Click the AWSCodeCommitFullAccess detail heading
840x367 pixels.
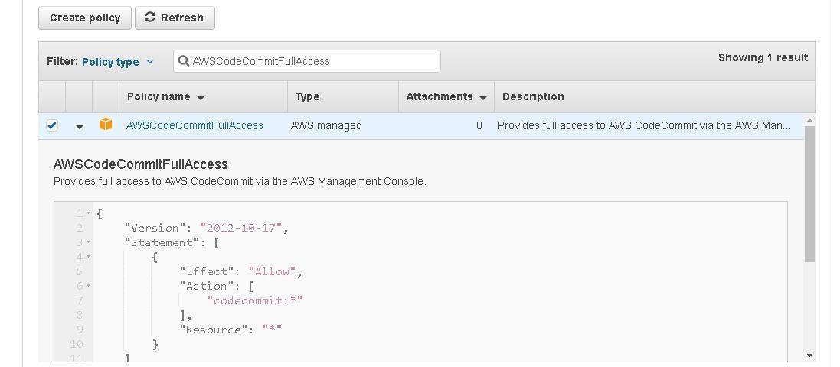click(x=141, y=164)
